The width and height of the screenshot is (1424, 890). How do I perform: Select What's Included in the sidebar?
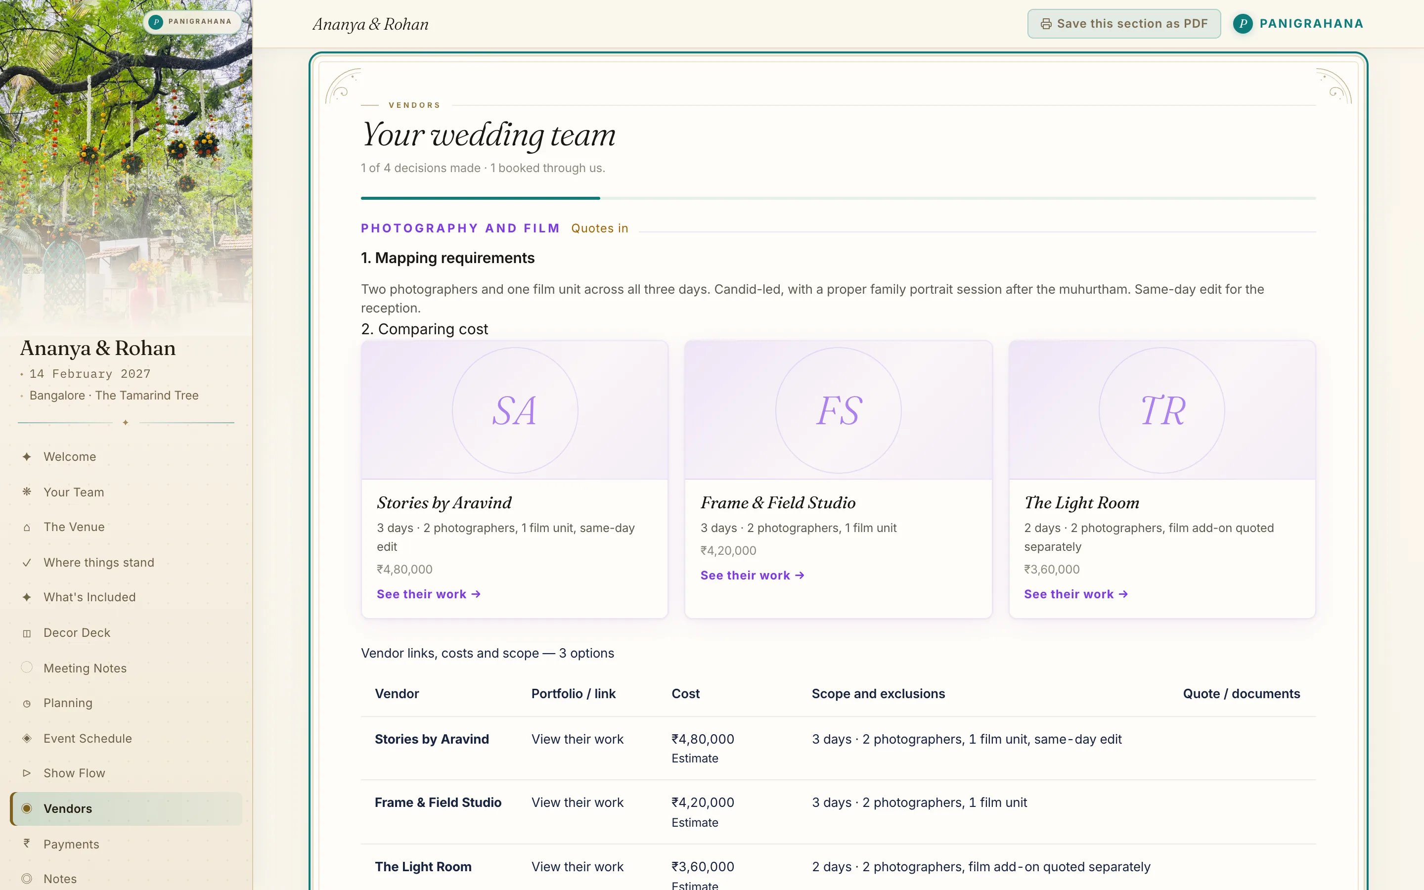coord(126,597)
